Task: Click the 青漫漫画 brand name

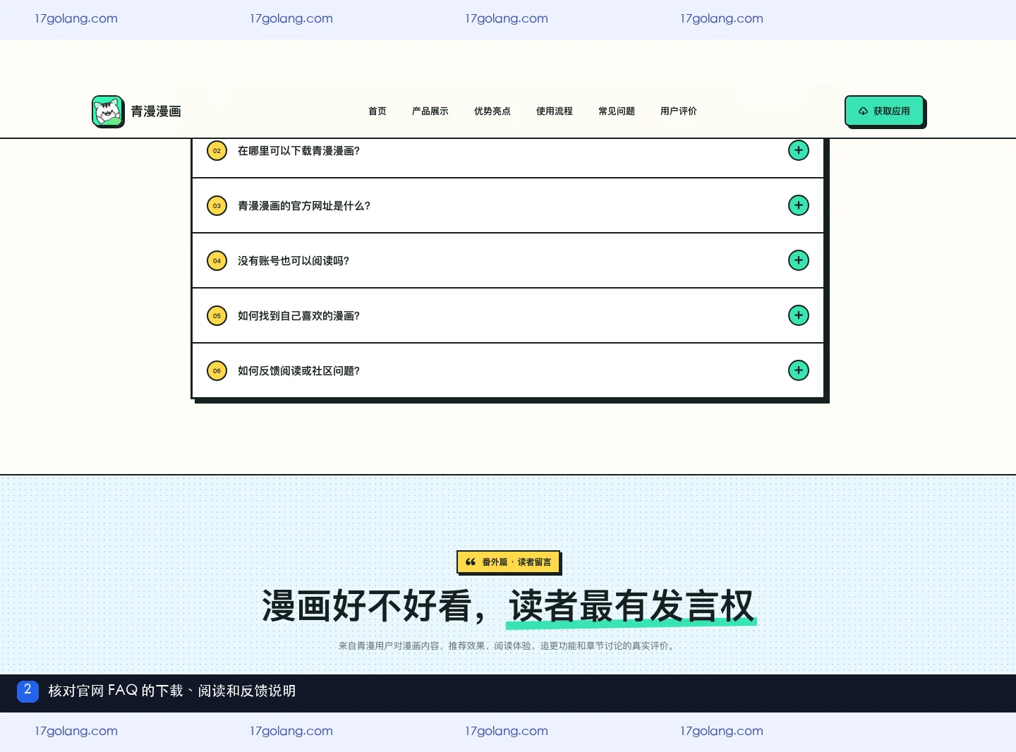Action: [x=156, y=111]
